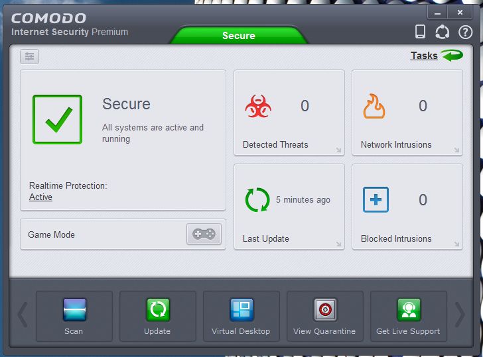Click the Blocked Intrusions count 0
The image size is (483, 357).
[x=423, y=200]
